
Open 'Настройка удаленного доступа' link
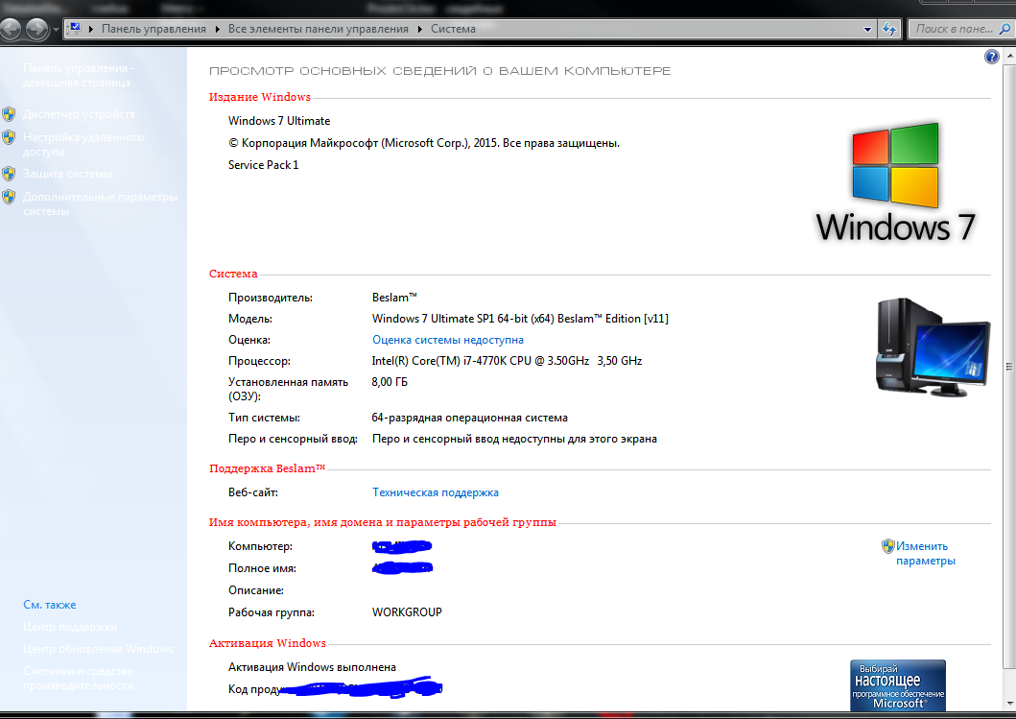click(83, 144)
